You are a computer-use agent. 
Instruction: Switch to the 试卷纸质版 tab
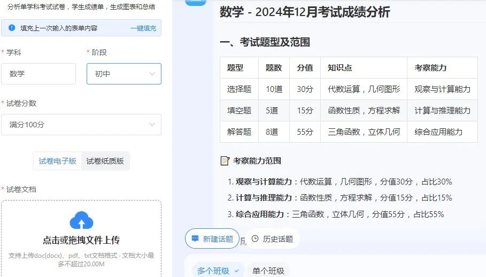coord(105,161)
